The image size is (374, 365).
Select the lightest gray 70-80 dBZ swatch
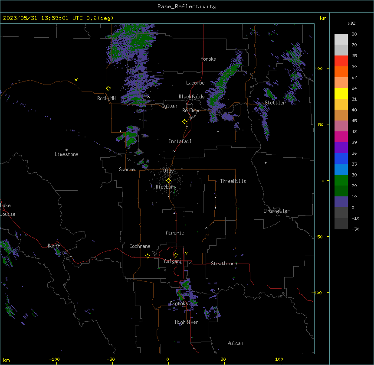341,39
